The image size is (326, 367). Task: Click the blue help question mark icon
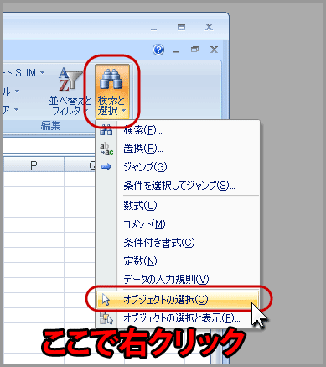coord(158,50)
